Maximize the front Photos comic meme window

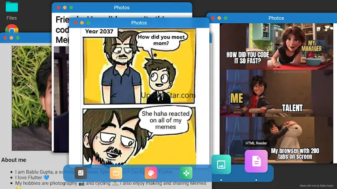point(88,23)
